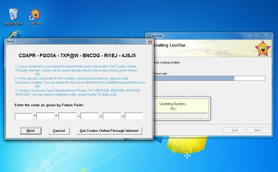Click Next in the Setup dialog

point(31,131)
